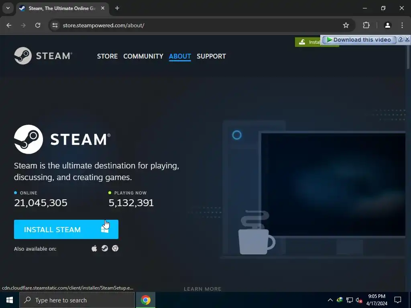The height and width of the screenshot is (308, 411).
Task: Open the Extensions puzzle icon
Action: coord(366,25)
